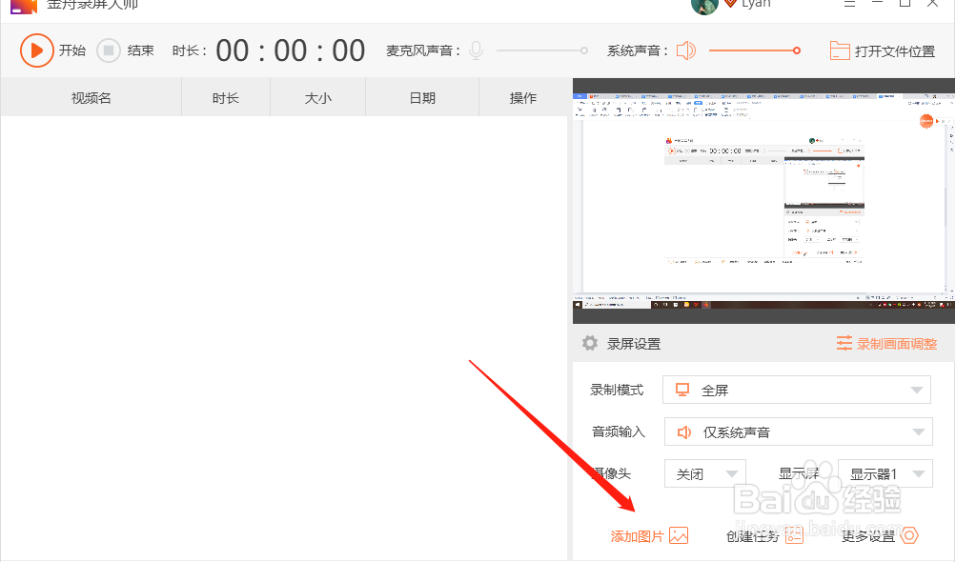Click the orange speaker icon beside 系统声音
This screenshot has height=562, width=956.
pos(685,50)
